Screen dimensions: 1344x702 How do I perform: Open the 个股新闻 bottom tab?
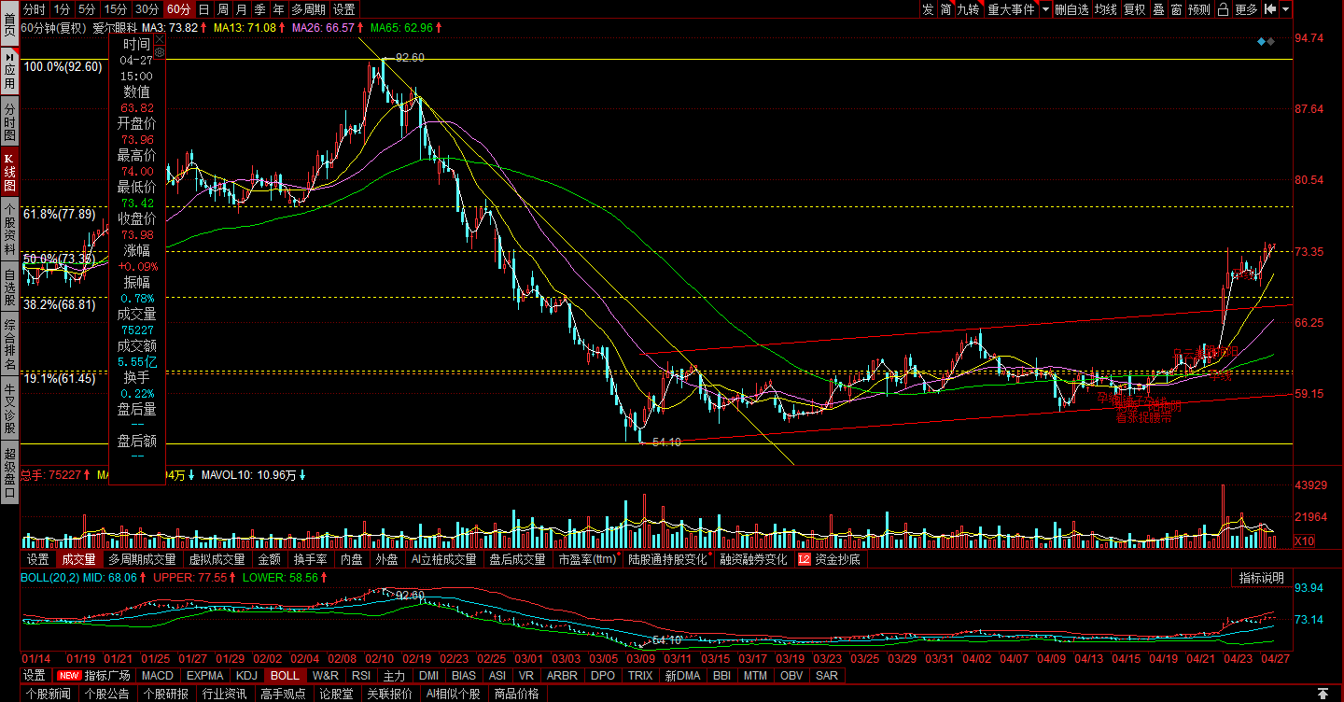tap(48, 694)
